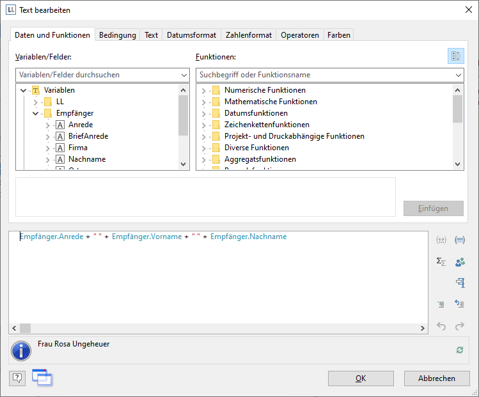Click the refresh preview result icon
Viewport: 479px width, 397px height.
[x=459, y=350]
